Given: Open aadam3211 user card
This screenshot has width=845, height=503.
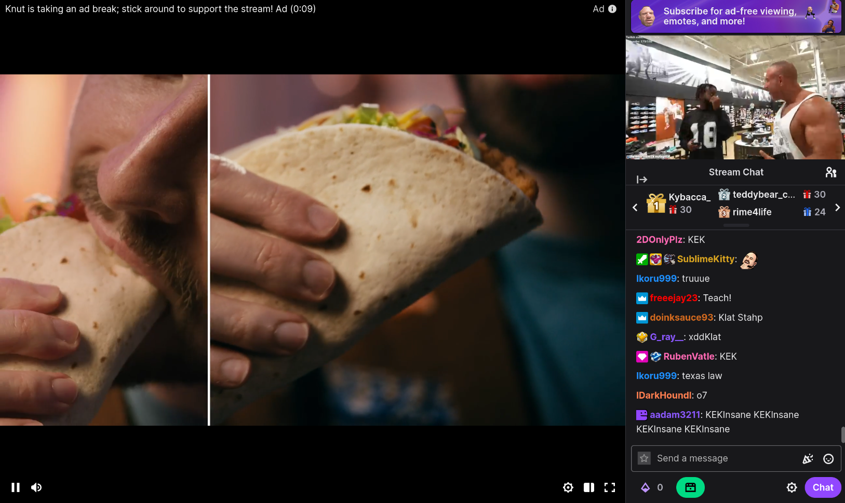Looking at the screenshot, I should 675,415.
